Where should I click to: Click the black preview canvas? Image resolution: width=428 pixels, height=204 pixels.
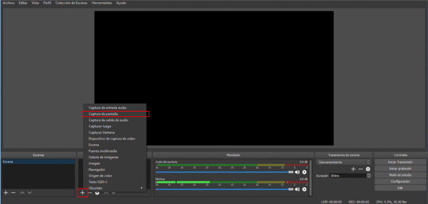tap(214, 78)
